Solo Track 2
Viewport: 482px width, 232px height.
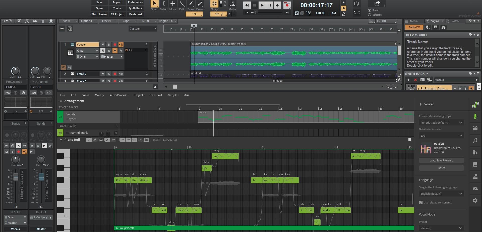tap(109, 74)
